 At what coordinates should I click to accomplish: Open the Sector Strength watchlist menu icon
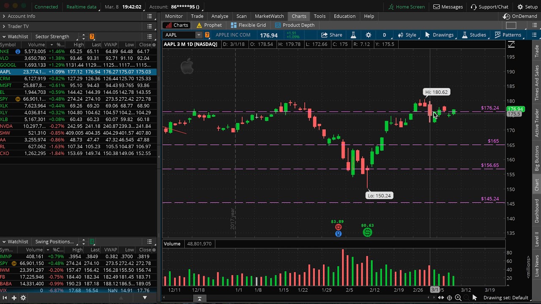tap(150, 37)
